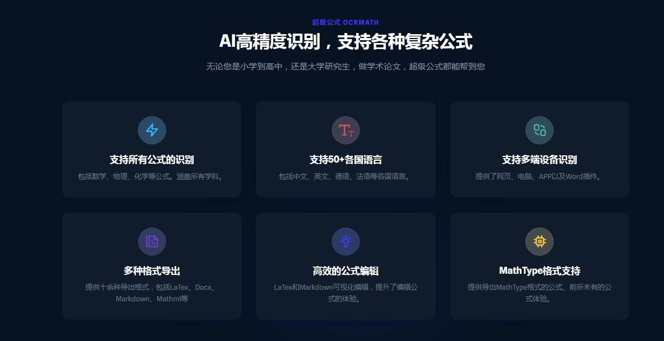The height and width of the screenshot is (341, 664).
Task: Click description 提供十余种导出格式，包括LaTex、Docx
Action: coord(152,293)
